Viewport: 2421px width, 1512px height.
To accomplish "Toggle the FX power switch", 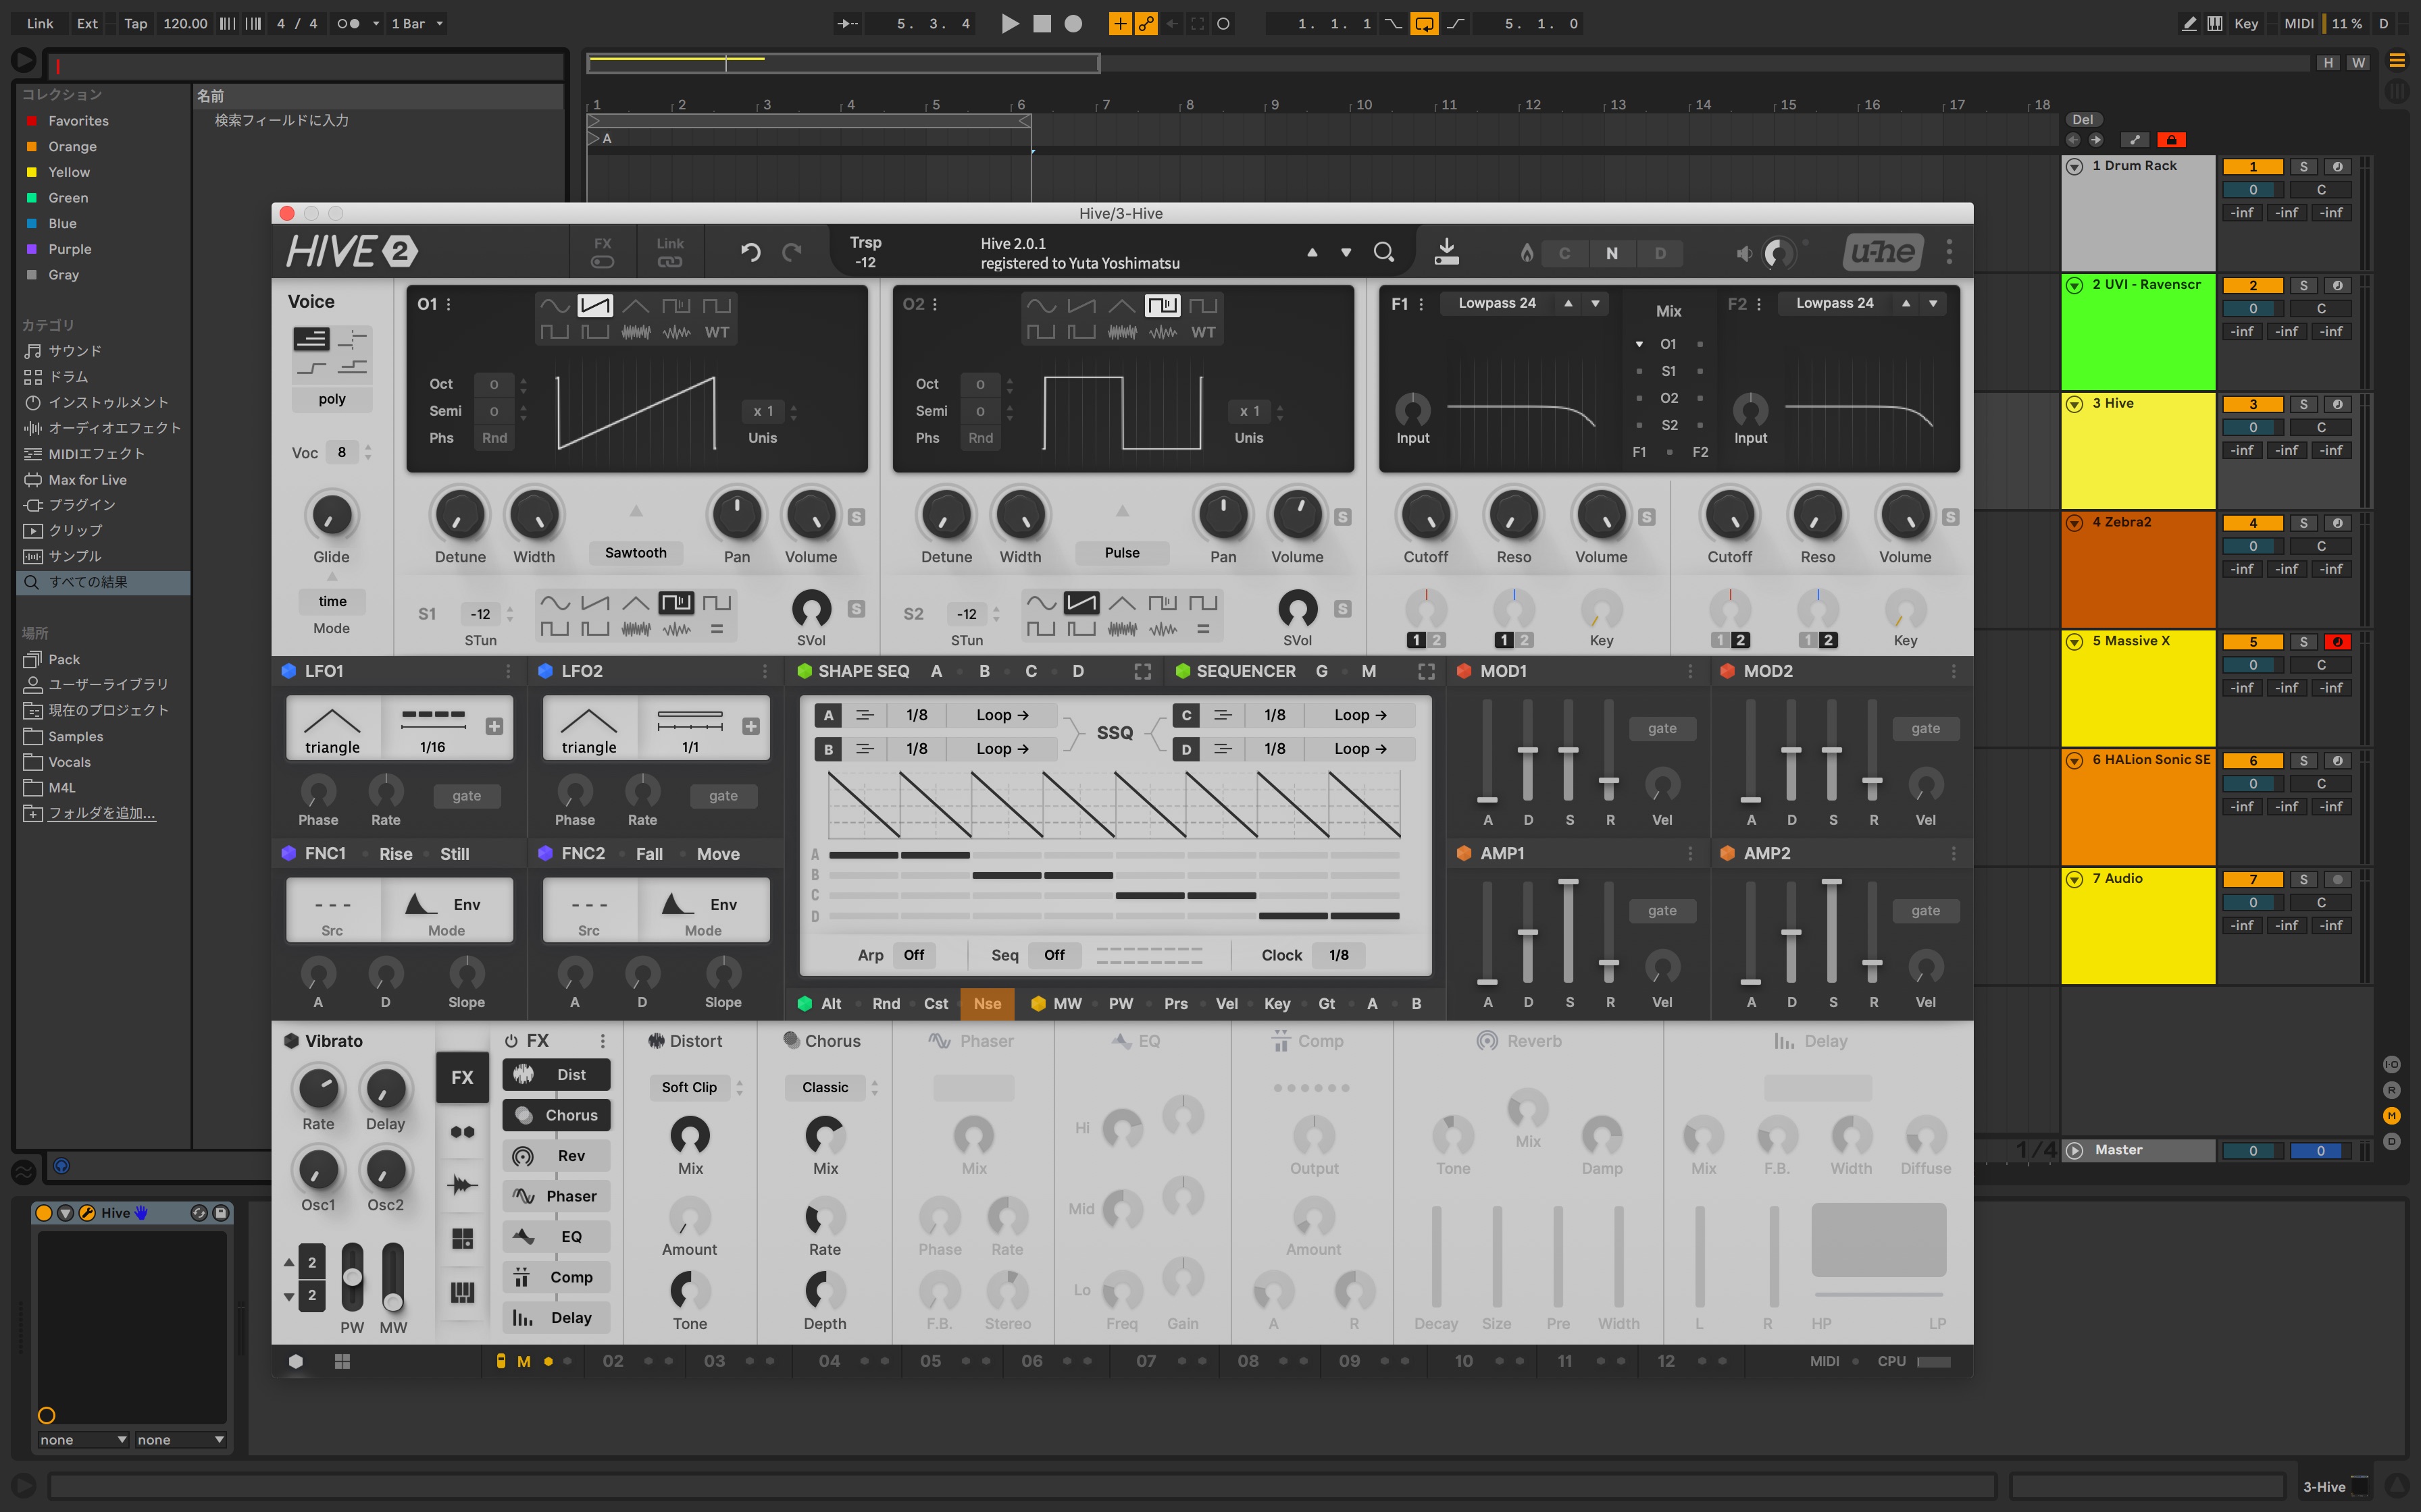I will click(511, 1041).
